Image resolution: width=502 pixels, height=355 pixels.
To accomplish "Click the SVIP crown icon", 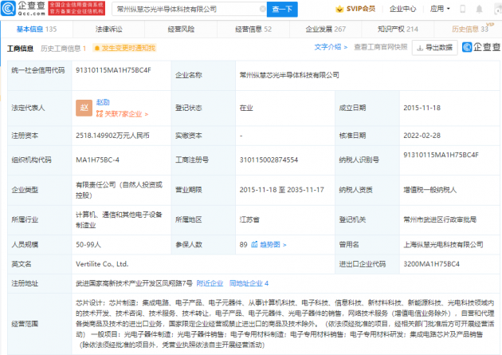I will (x=339, y=9).
